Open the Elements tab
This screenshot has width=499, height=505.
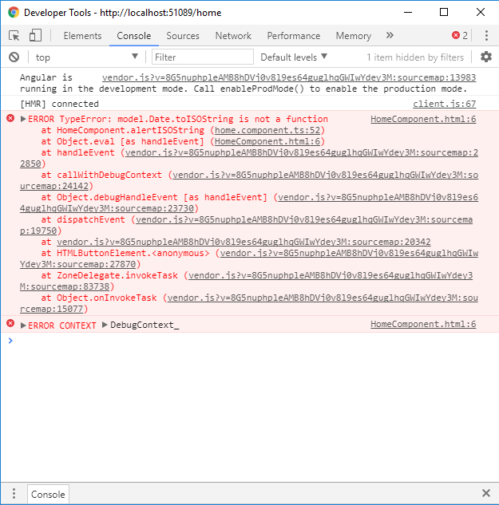tap(82, 36)
